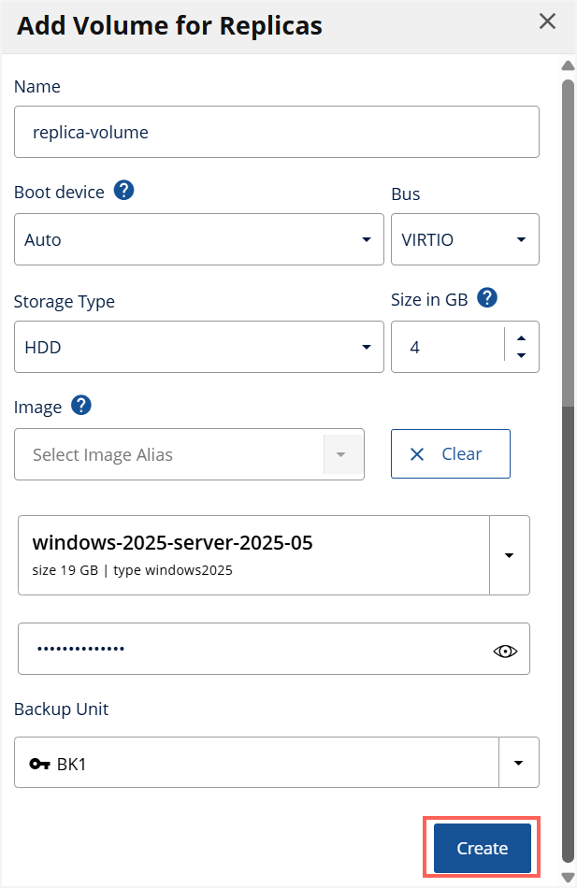
Task: Click the Size in GB help icon
Action: click(486, 298)
